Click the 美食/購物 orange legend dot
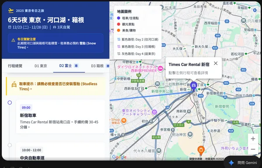The image size is (262, 168). pyautogui.click(x=119, y=31)
